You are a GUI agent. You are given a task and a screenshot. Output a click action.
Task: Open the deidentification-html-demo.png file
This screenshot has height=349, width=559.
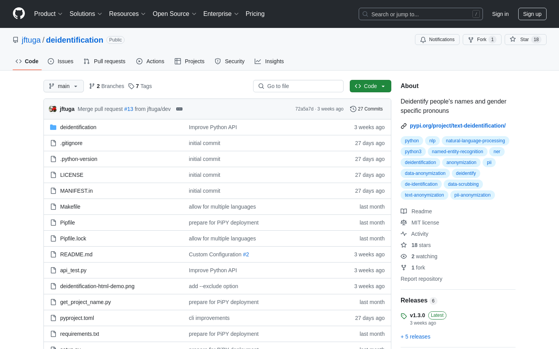pos(97,286)
